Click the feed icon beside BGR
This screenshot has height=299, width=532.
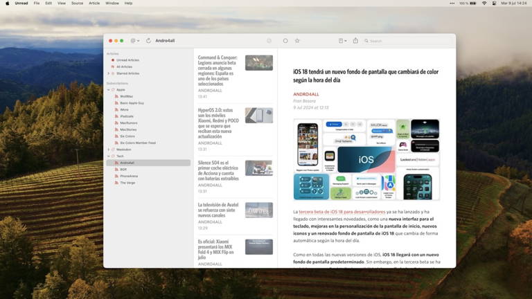(x=116, y=170)
